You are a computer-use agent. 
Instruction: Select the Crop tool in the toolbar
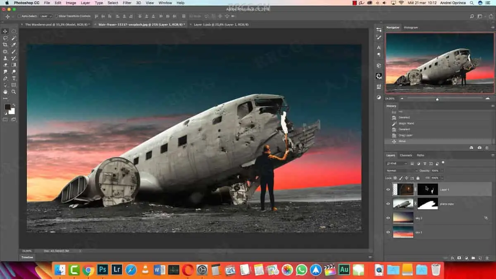tap(5, 45)
